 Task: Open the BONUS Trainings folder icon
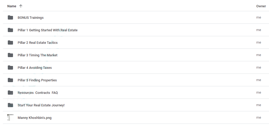click(x=10, y=17)
